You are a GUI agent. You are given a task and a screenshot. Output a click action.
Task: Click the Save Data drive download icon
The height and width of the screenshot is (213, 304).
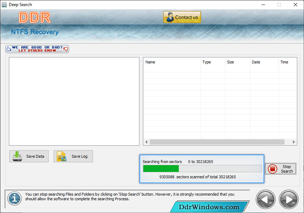point(17,156)
